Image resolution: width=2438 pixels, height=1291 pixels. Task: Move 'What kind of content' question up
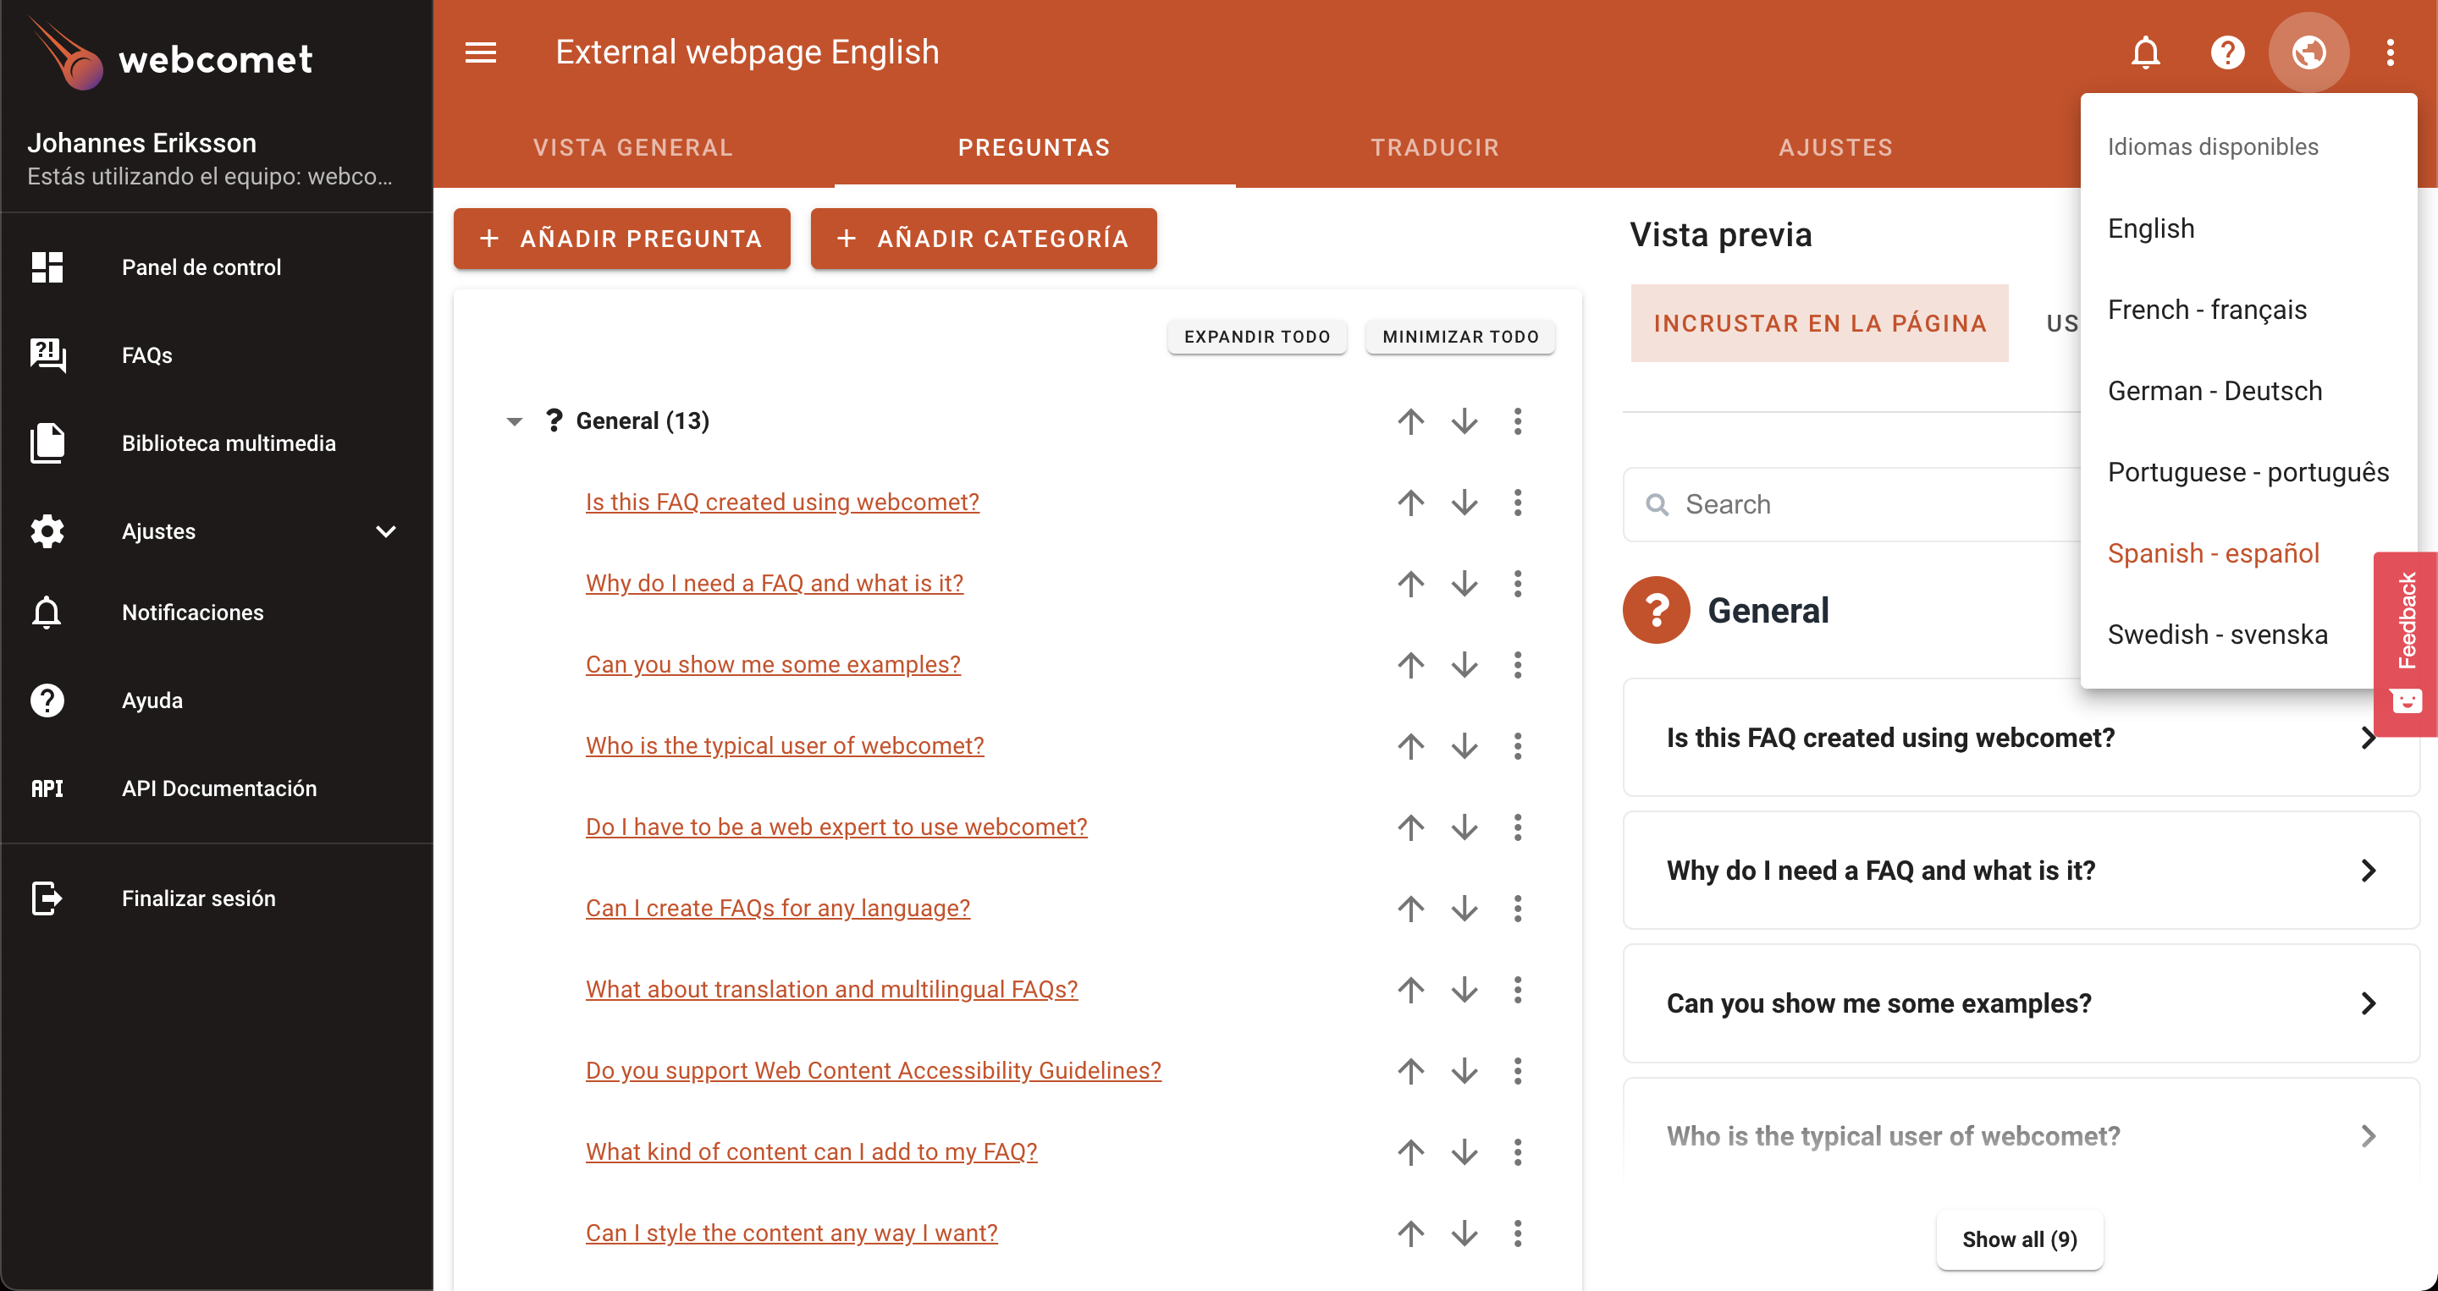click(x=1410, y=1153)
